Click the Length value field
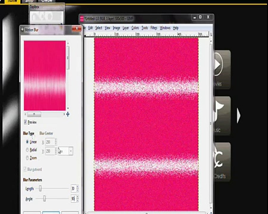268x214 pixels. coord(74,188)
